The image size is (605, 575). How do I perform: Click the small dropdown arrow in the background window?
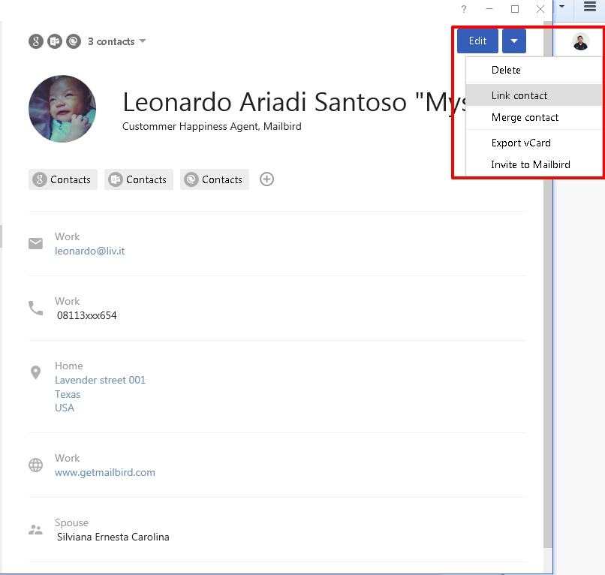(561, 6)
